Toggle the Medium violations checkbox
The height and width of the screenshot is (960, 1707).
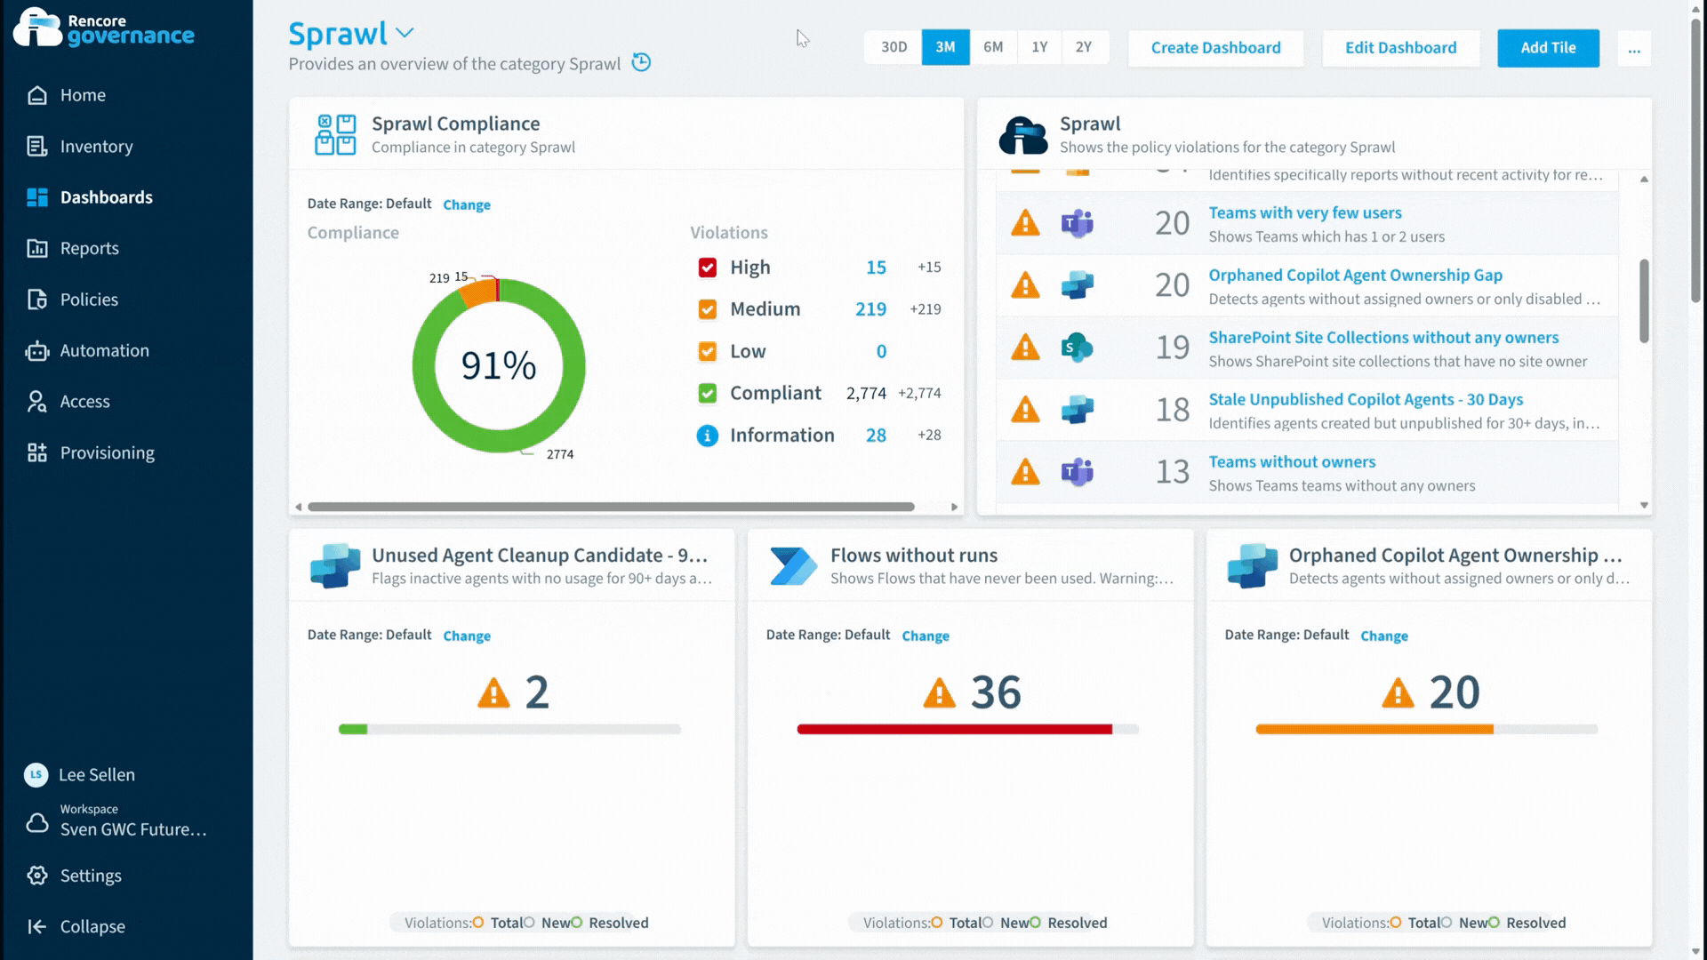(x=707, y=309)
